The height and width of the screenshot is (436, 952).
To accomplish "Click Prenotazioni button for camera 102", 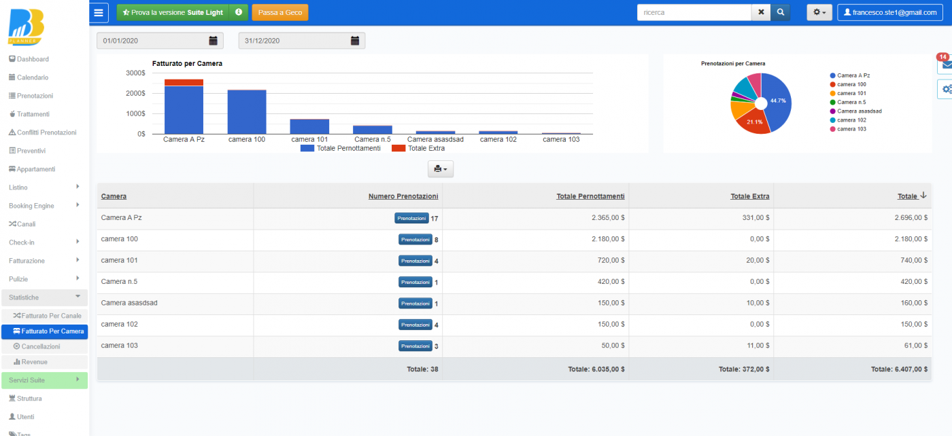I will click(415, 325).
